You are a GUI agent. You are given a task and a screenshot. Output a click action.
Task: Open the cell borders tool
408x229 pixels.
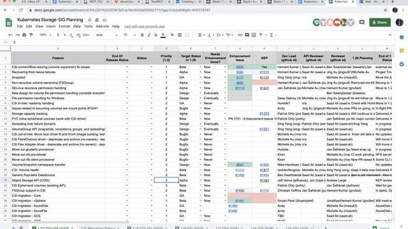point(180,35)
